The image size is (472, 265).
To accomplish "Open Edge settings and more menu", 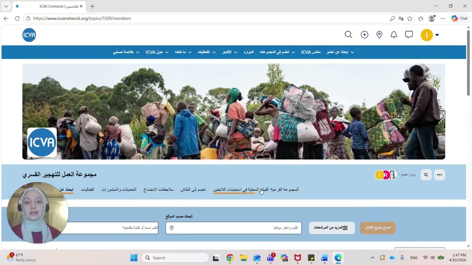I will [x=443, y=18].
